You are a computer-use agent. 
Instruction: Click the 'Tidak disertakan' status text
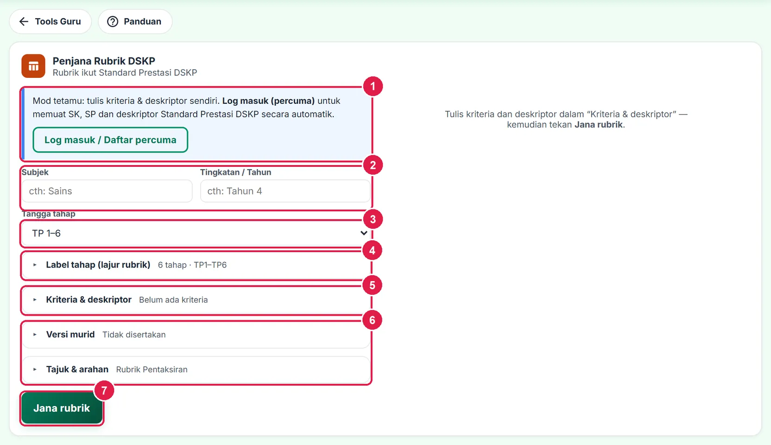click(x=134, y=335)
